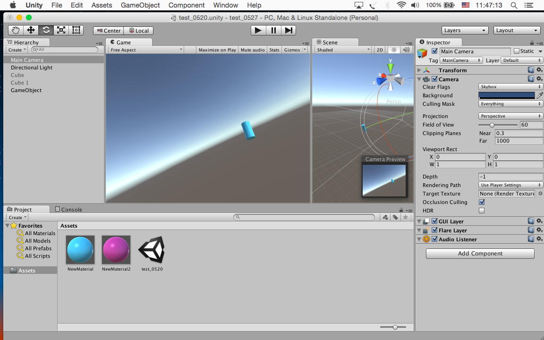544x340 pixels.
Task: Toggle Inspector lock icon
Action: [x=532, y=42]
